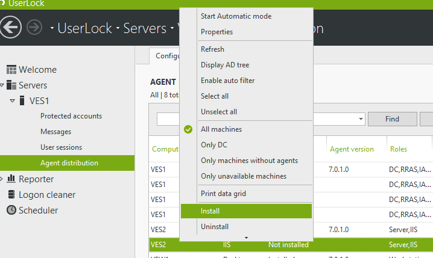This screenshot has height=258, width=433.
Task: Open the search field dropdown arrow
Action: 361,119
